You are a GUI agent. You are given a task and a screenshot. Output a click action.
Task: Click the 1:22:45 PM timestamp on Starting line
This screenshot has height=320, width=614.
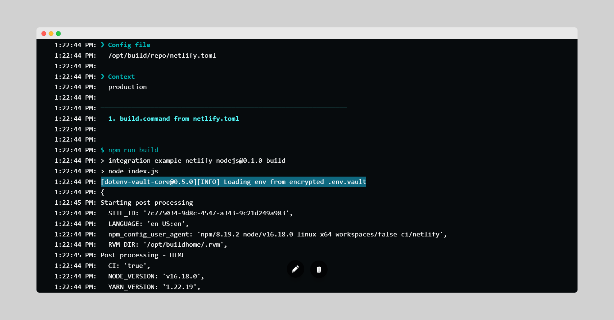pyautogui.click(x=75, y=203)
